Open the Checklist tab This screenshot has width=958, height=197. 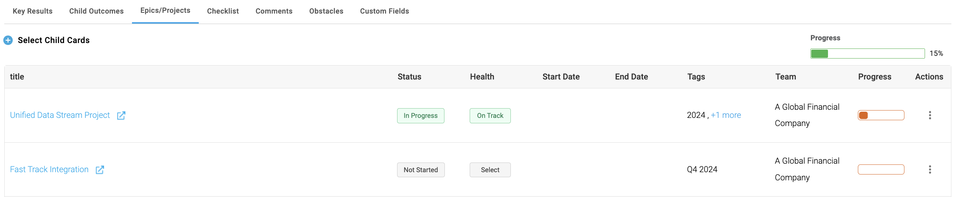(223, 11)
